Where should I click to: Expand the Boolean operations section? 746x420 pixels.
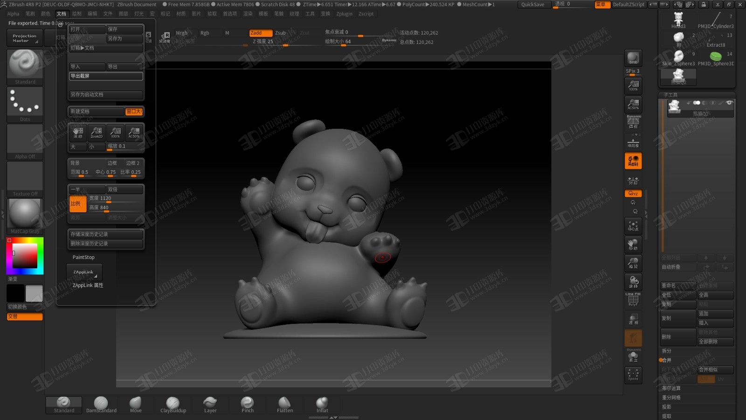pyautogui.click(x=671, y=388)
